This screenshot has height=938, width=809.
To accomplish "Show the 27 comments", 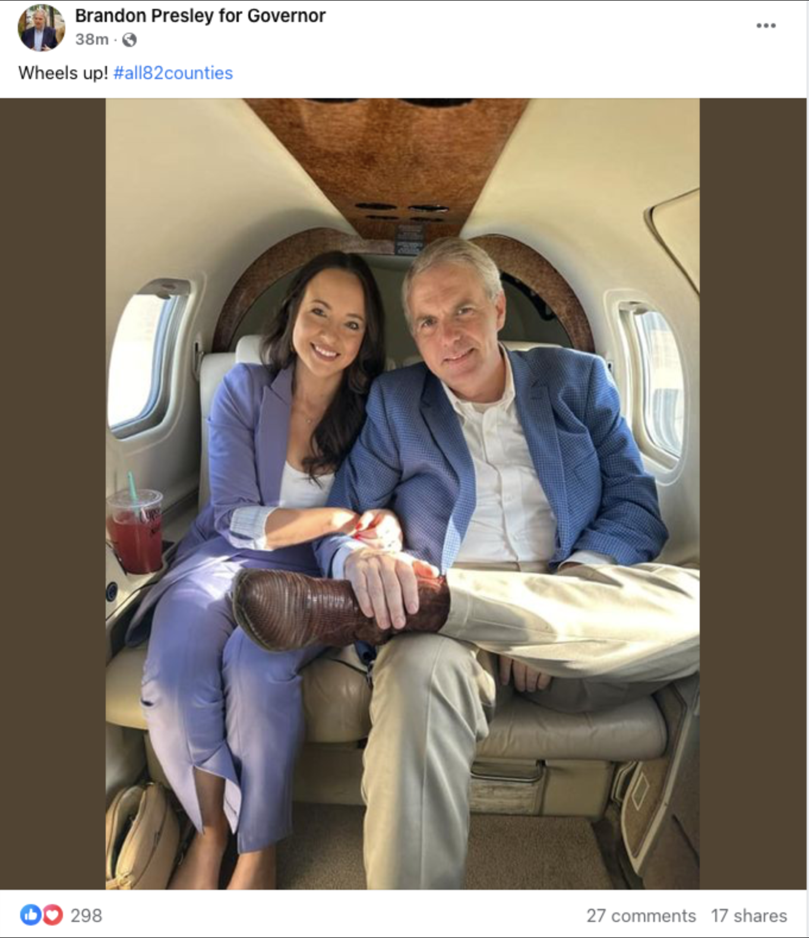I will 641,915.
